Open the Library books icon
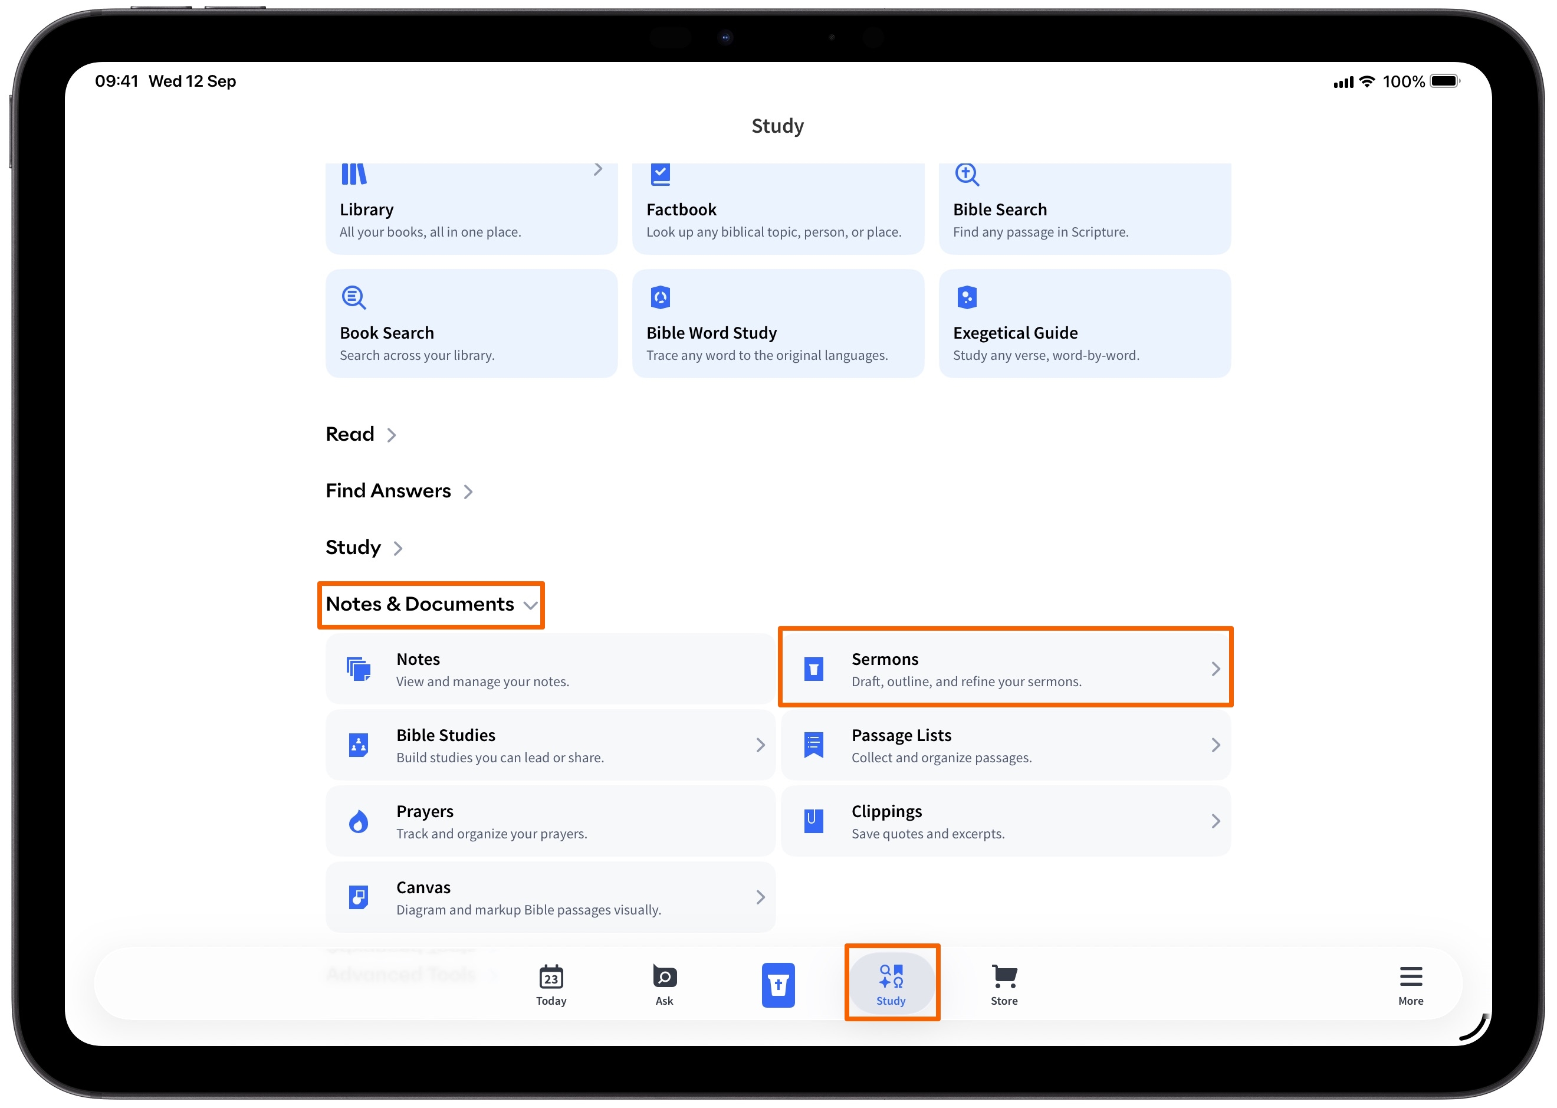 [x=354, y=174]
